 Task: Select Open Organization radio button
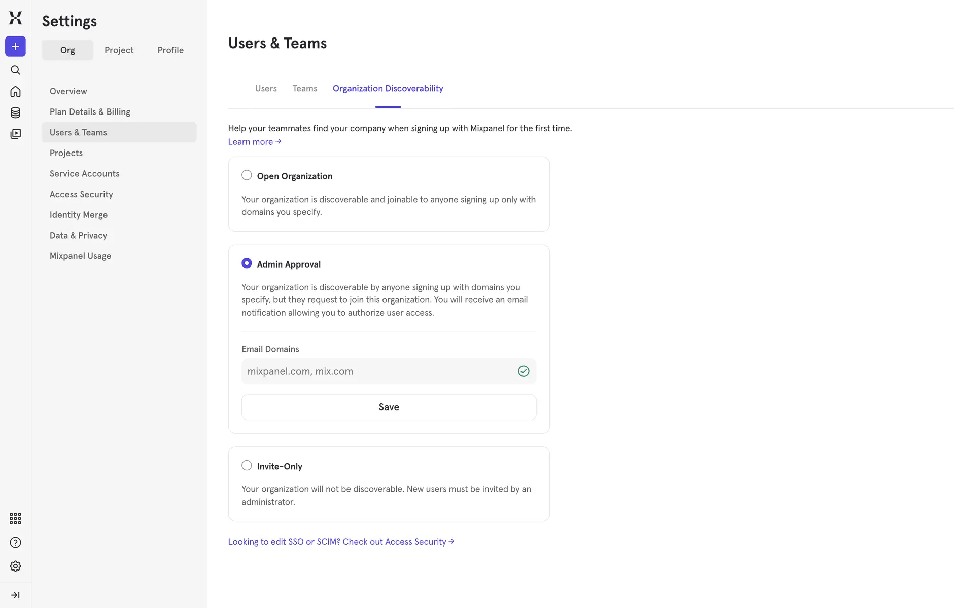coord(247,175)
